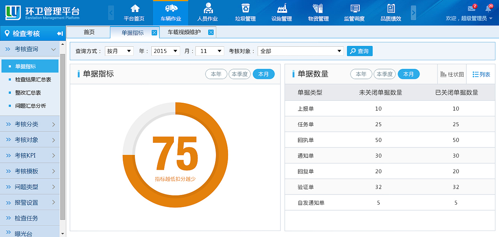Select 上报单 table row
Viewport: 499px width, 237px height.
[x=390, y=109]
